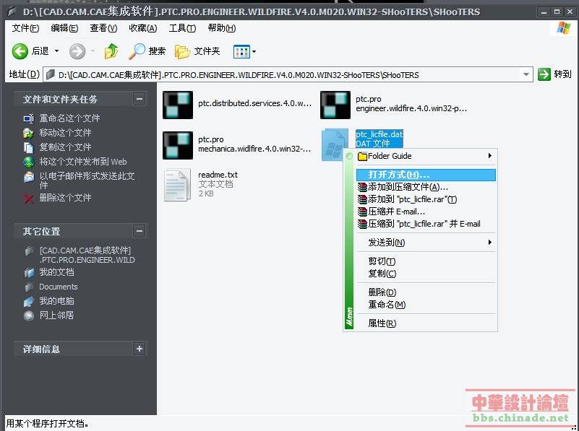Open 我的文档 in other places
Viewport: 579px width, 431px height.
[x=56, y=272]
